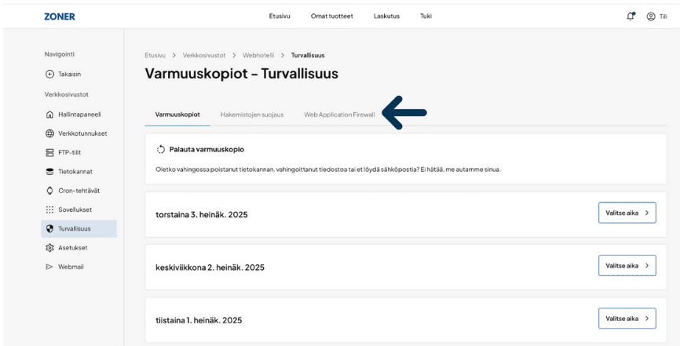Click the Takaisin back arrow icon
Image resolution: width=680 pixels, height=346 pixels.
[50, 74]
